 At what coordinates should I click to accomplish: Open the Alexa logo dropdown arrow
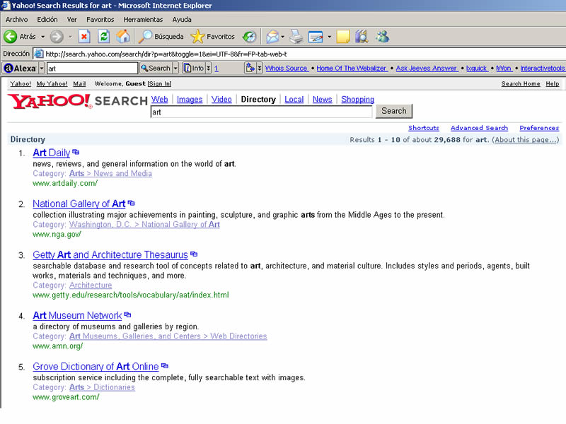(x=42, y=68)
